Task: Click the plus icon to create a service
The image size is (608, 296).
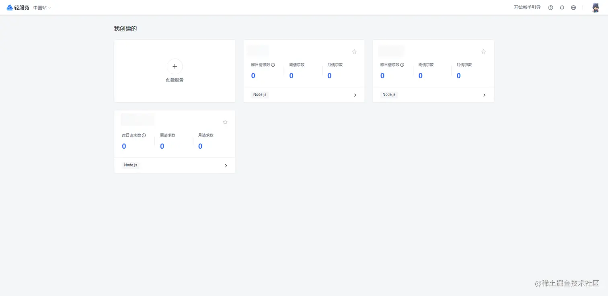Action: (x=175, y=66)
